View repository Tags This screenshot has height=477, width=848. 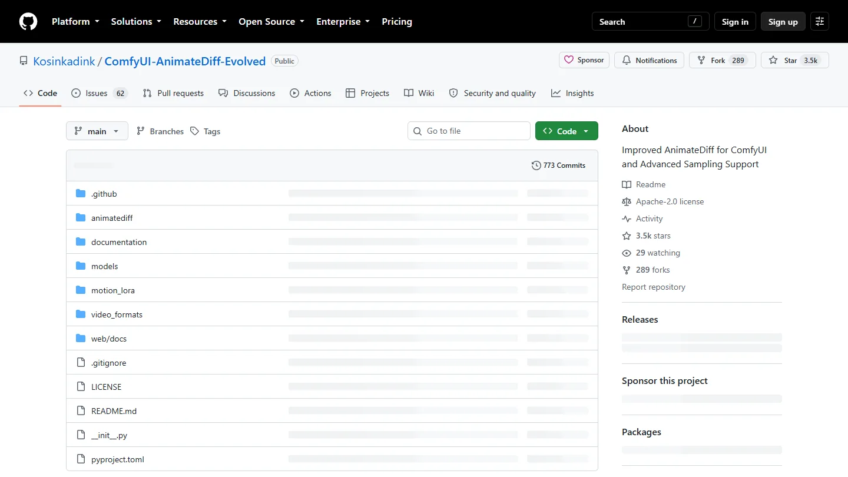205,131
